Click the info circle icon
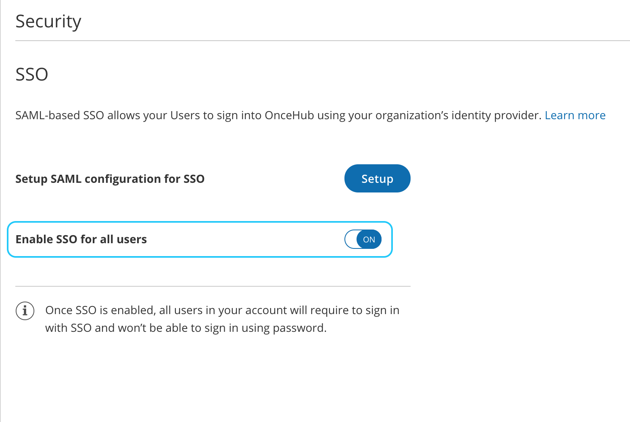Image resolution: width=630 pixels, height=422 pixels. click(25, 311)
